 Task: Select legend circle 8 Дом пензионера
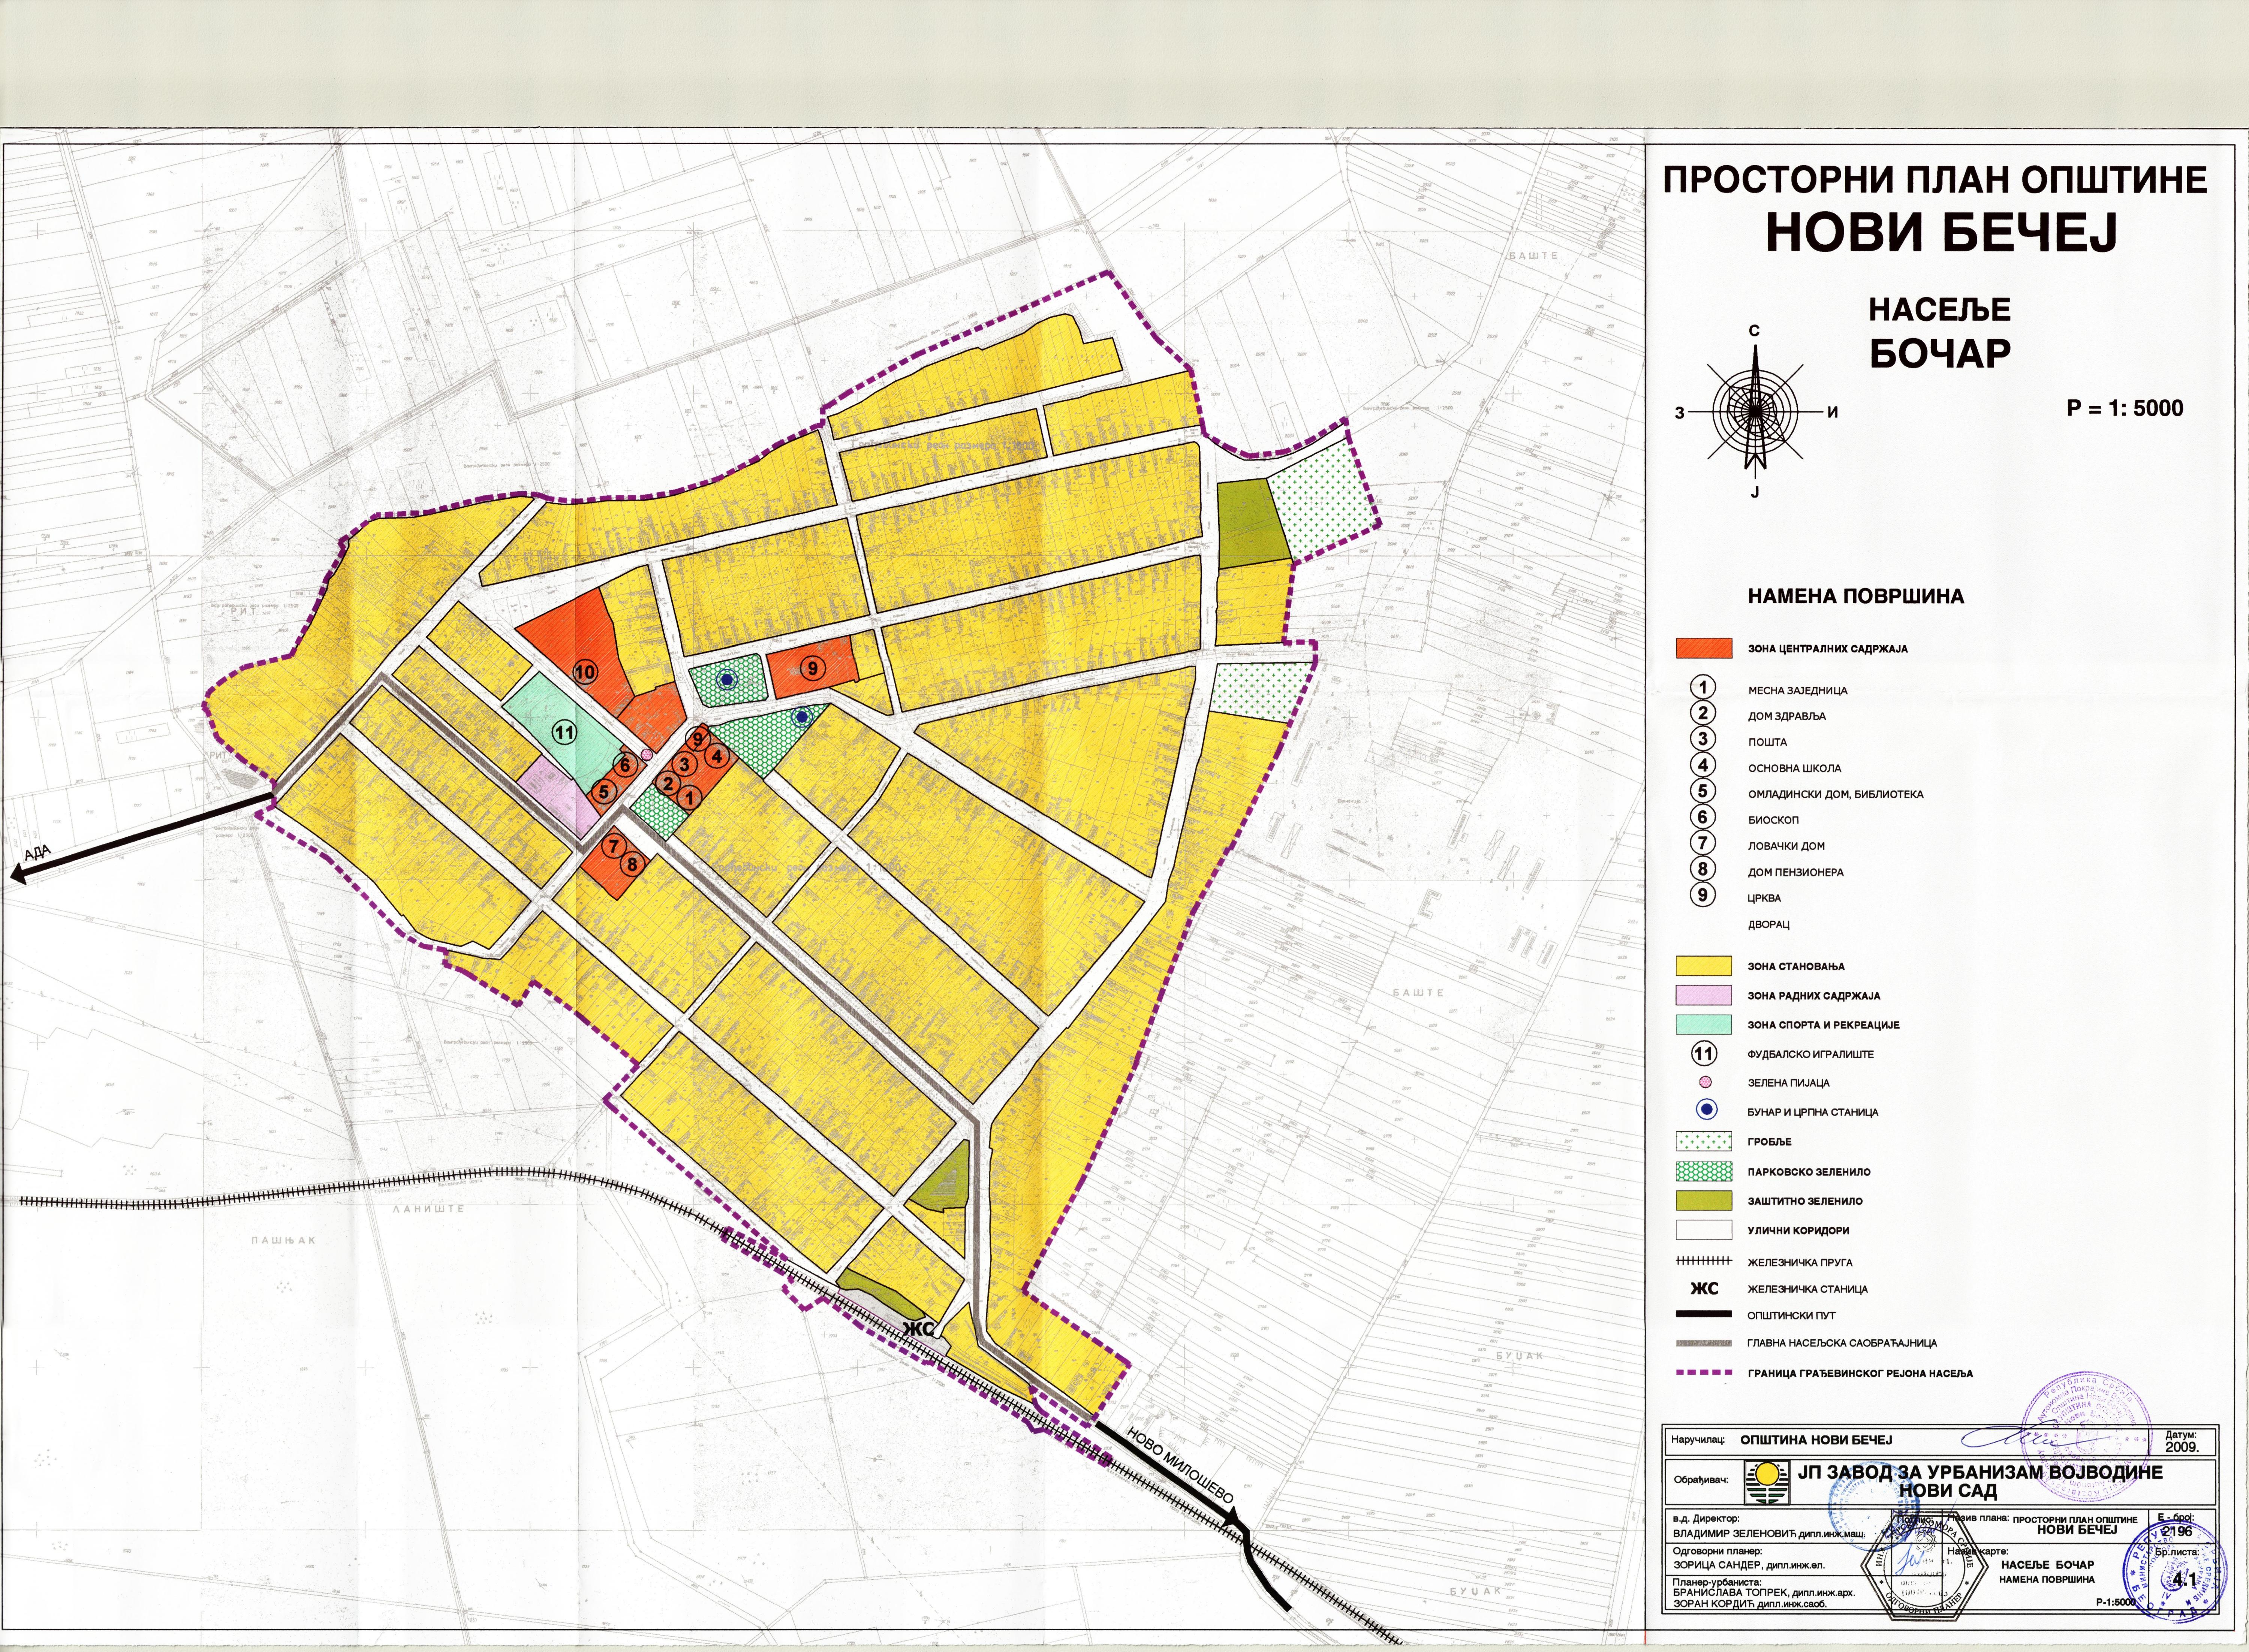[1703, 869]
